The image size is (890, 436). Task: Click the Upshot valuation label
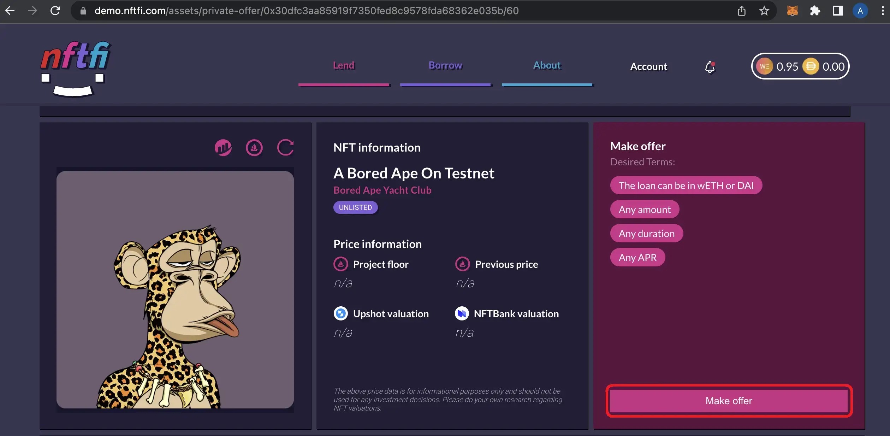391,314
